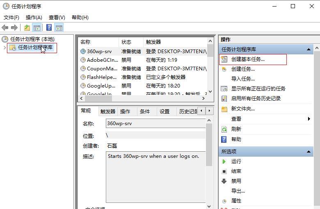Viewport: 320px width, 209px height.
Task: Sort by the 状态 column header
Action: coord(131,42)
